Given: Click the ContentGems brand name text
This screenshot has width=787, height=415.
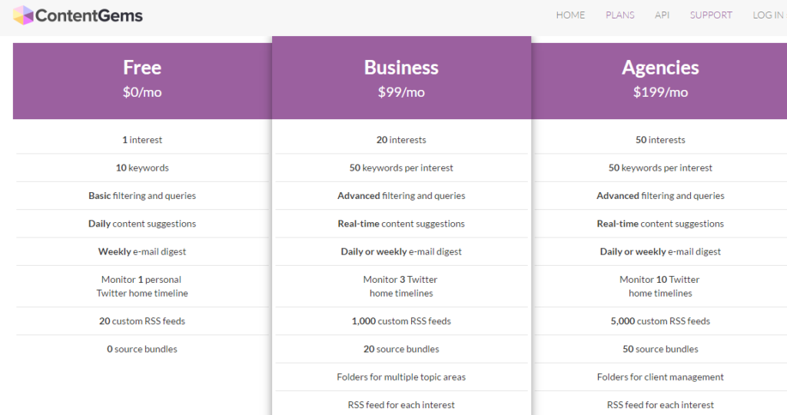Looking at the screenshot, I should [89, 15].
